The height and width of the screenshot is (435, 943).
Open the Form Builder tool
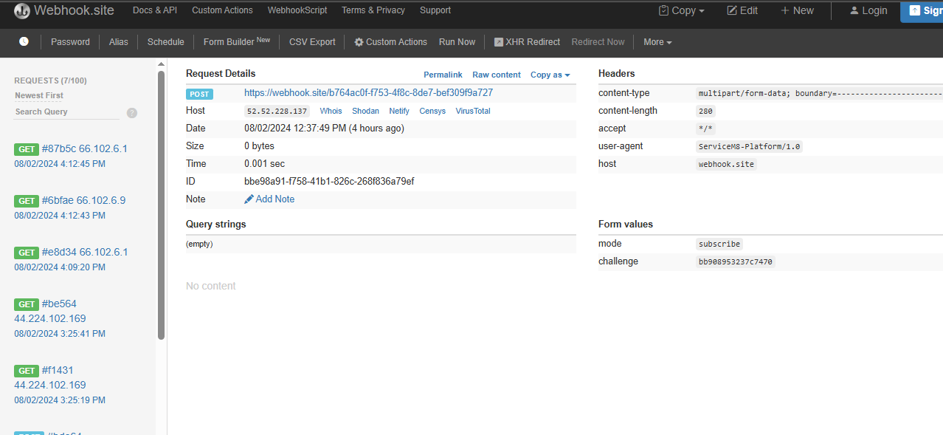pyautogui.click(x=237, y=42)
